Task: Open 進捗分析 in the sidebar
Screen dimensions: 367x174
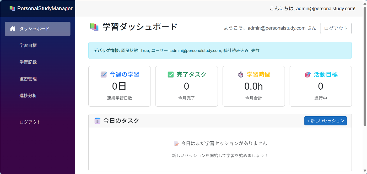Action: pyautogui.click(x=28, y=96)
